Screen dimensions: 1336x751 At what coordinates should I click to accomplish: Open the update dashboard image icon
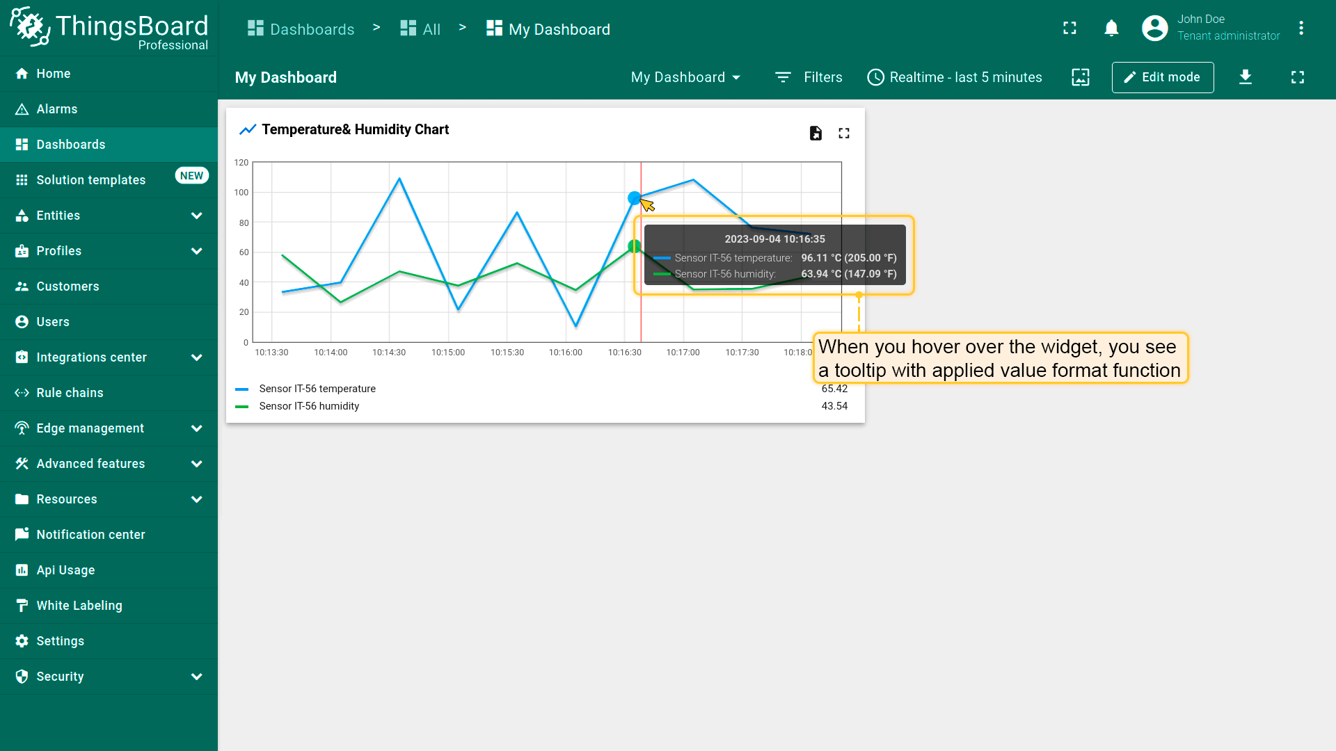[1081, 77]
